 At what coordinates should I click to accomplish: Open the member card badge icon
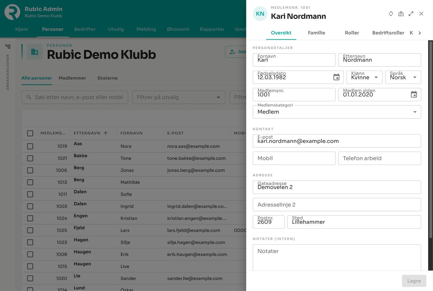(401, 14)
